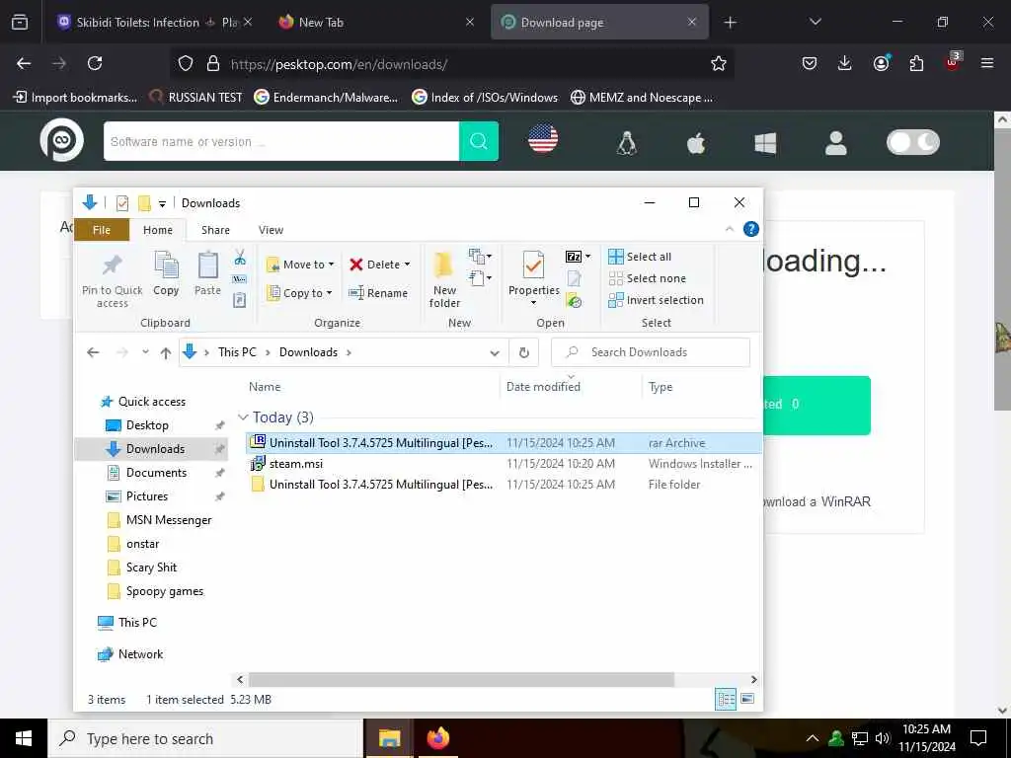Open the New item dropdown in ribbon

[x=481, y=257]
